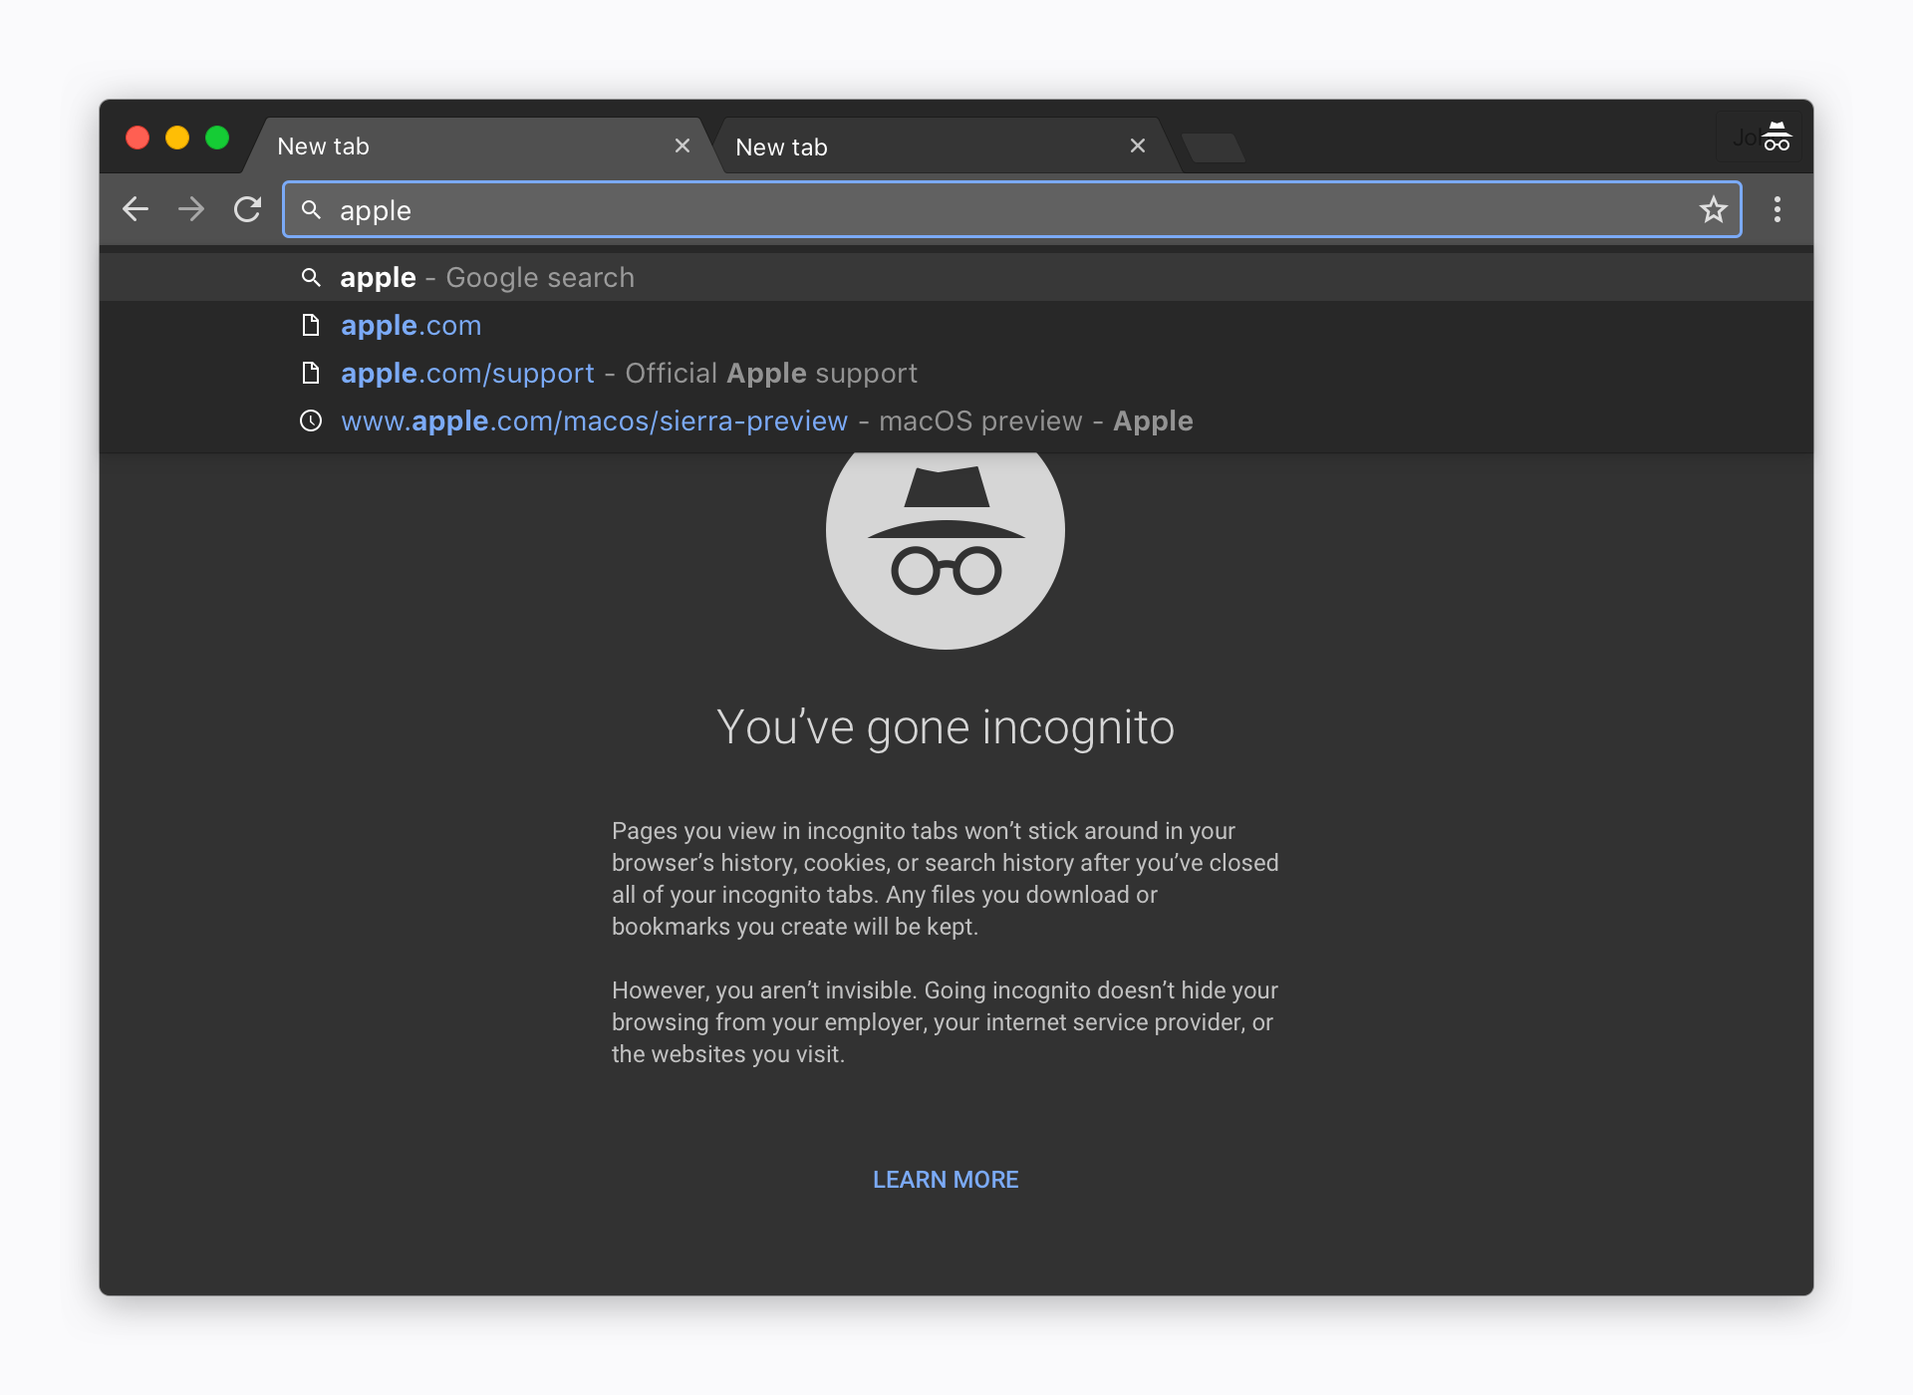Click the red close window button

click(x=137, y=138)
